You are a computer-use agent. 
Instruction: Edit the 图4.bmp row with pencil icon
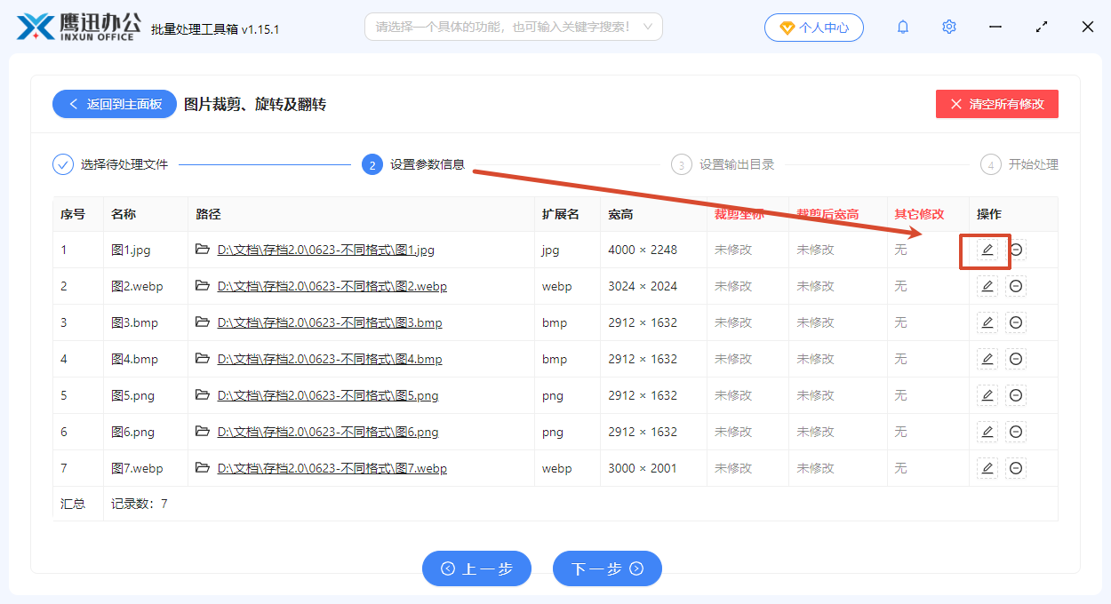pyautogui.click(x=987, y=359)
